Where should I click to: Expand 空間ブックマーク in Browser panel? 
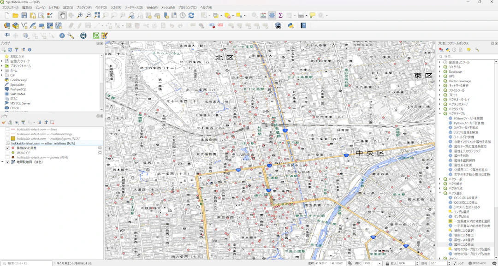point(2,61)
